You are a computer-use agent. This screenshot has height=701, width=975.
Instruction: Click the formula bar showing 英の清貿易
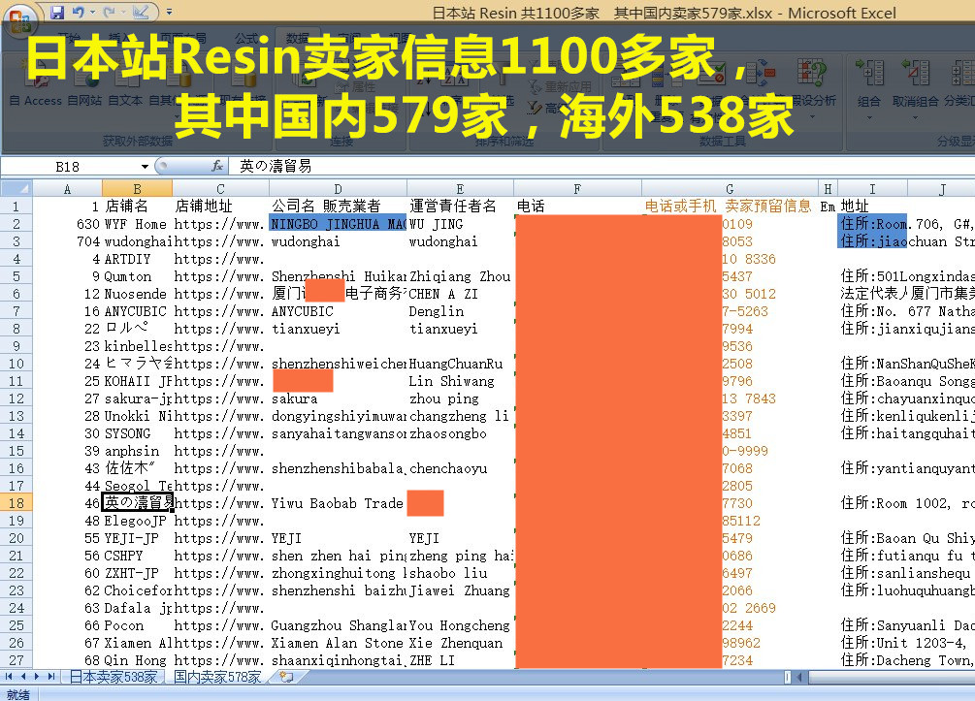pos(582,167)
